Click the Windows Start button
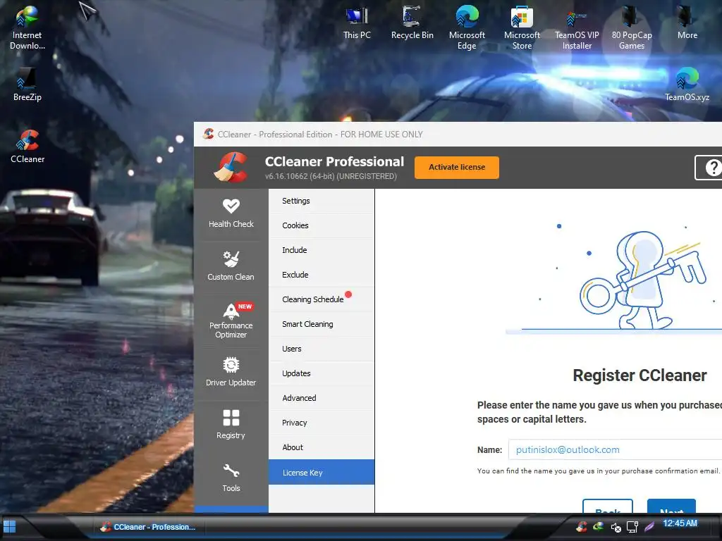Viewport: 722px width, 541px height. [10, 526]
